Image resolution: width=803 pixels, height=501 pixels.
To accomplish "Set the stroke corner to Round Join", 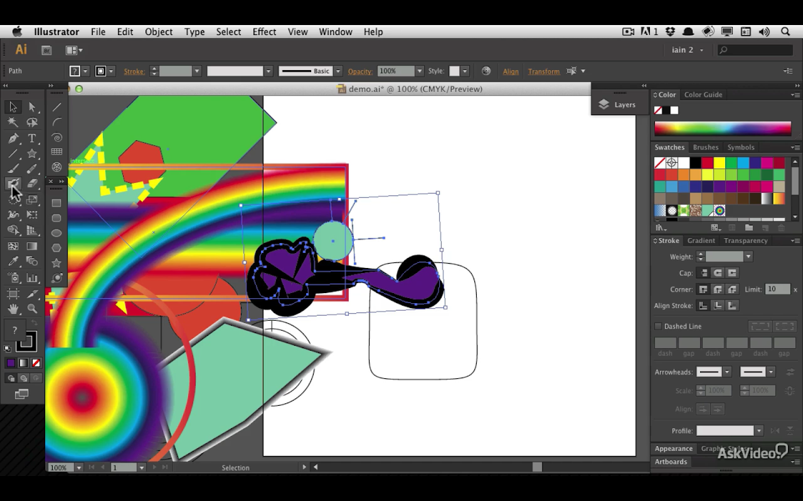I will point(718,289).
